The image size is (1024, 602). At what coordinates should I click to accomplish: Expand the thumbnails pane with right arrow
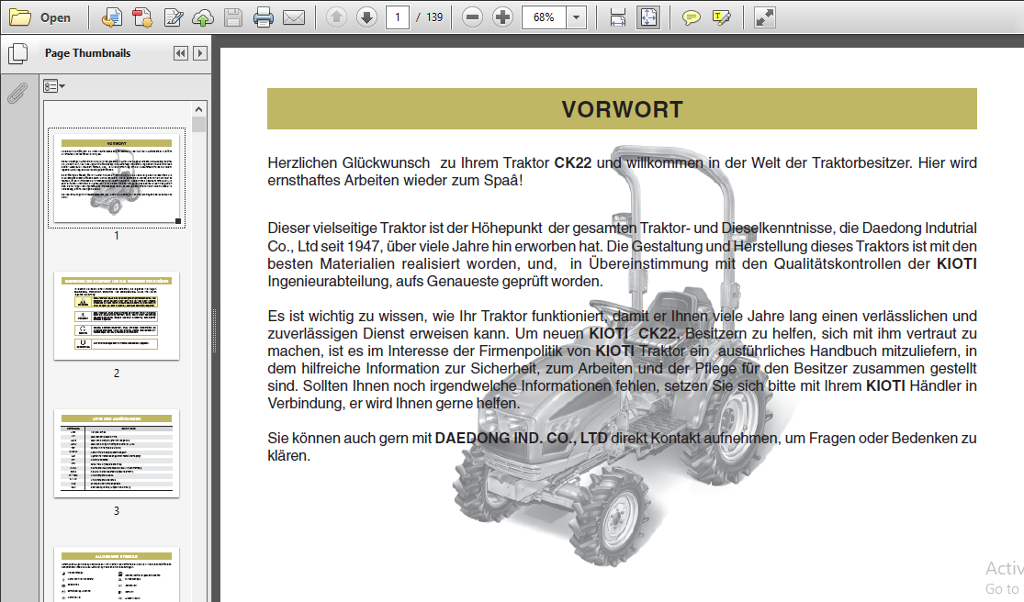(200, 53)
